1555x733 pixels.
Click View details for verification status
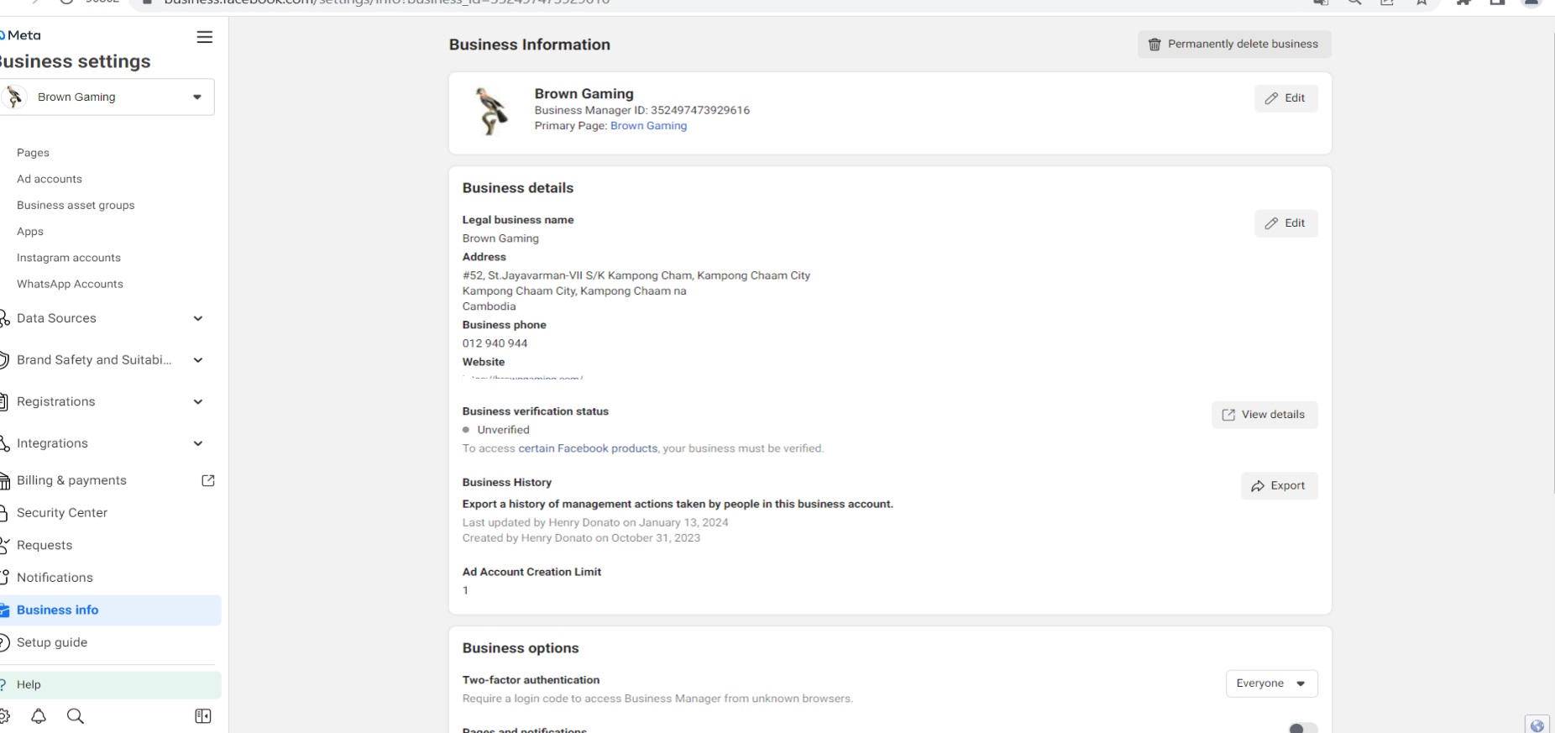coord(1264,415)
